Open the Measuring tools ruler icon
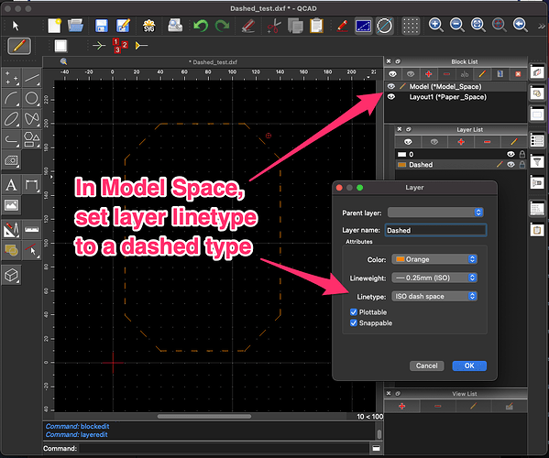The width and height of the screenshot is (549, 458). [x=32, y=230]
